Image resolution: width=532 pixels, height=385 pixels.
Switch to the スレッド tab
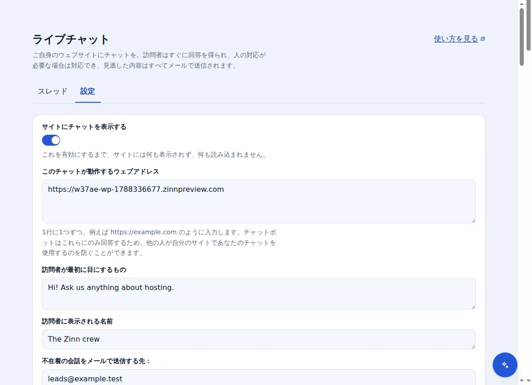coord(52,91)
